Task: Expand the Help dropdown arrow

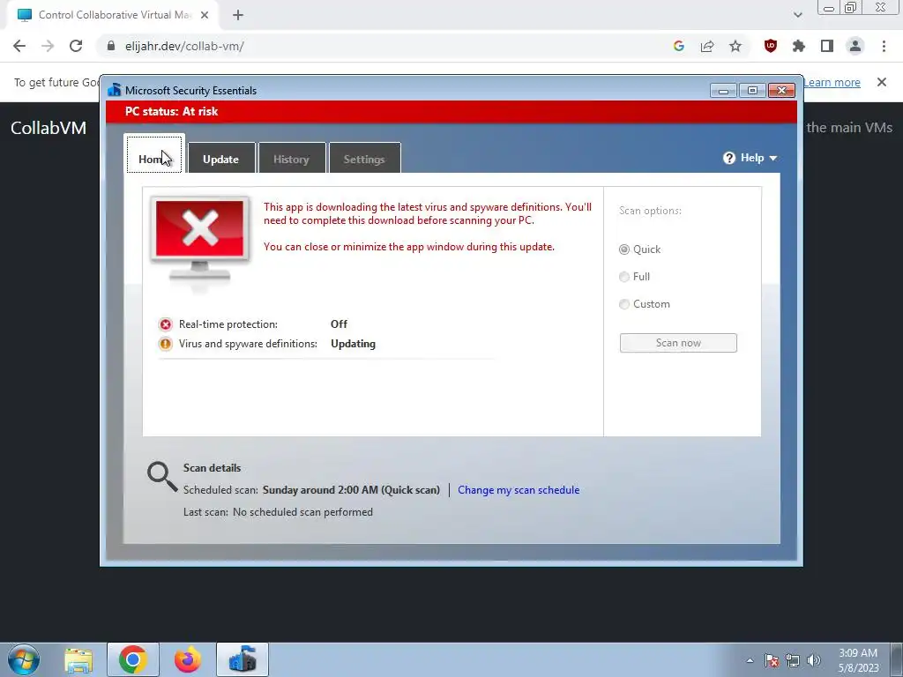Action: click(772, 158)
